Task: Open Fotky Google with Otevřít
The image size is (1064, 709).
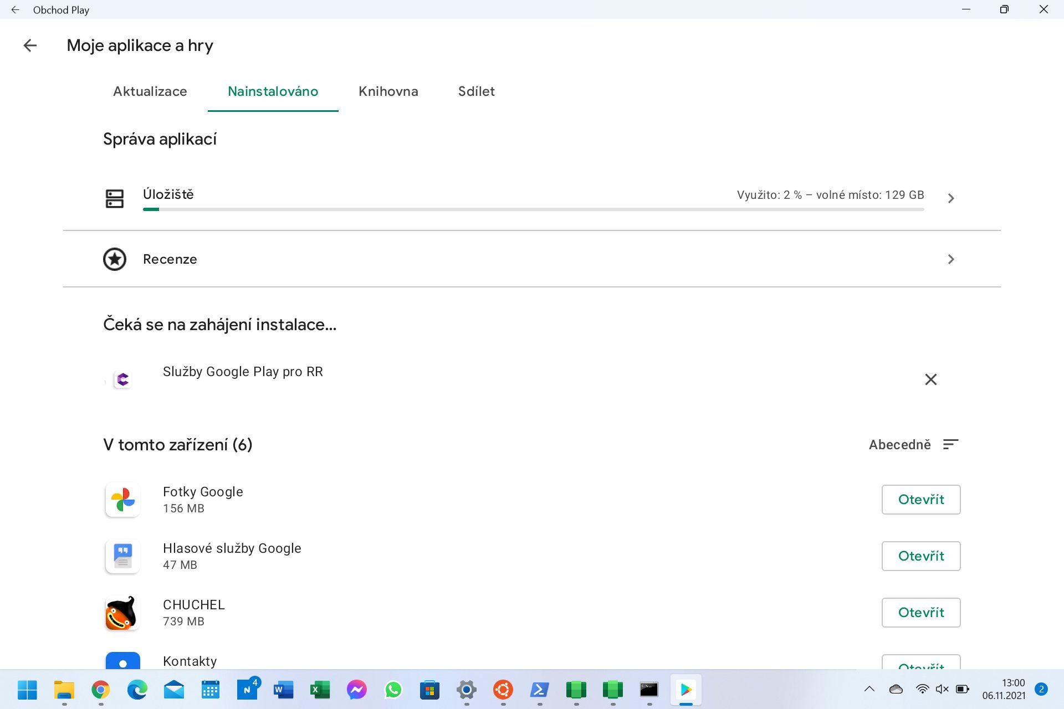Action: pyautogui.click(x=921, y=500)
